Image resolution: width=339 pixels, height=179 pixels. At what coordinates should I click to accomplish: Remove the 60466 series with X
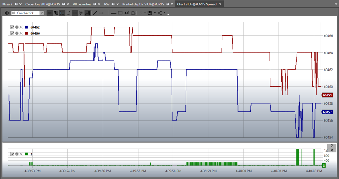[x=21, y=33]
